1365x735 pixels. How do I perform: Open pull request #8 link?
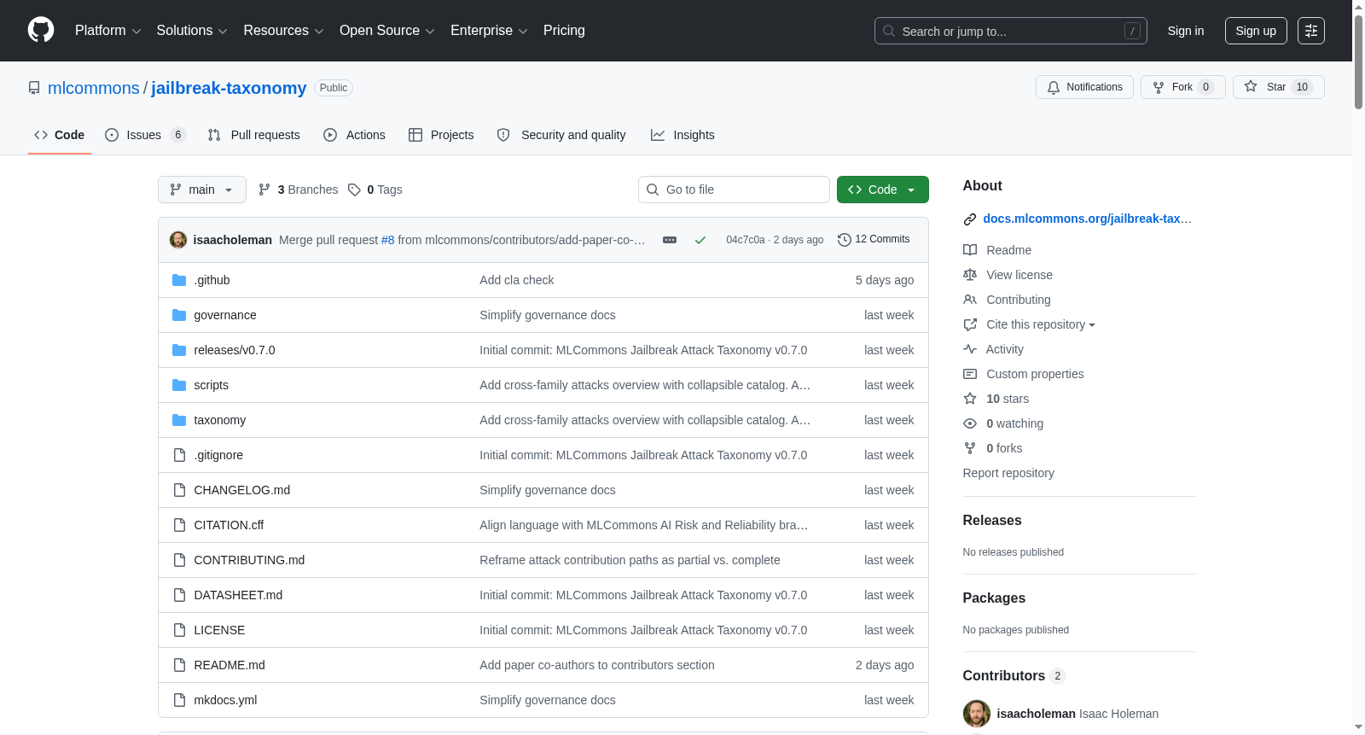pos(388,240)
